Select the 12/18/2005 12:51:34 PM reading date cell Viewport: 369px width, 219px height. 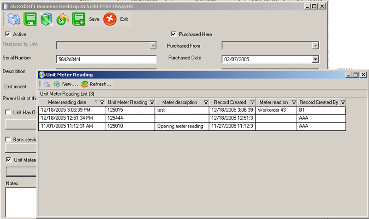[x=72, y=118]
